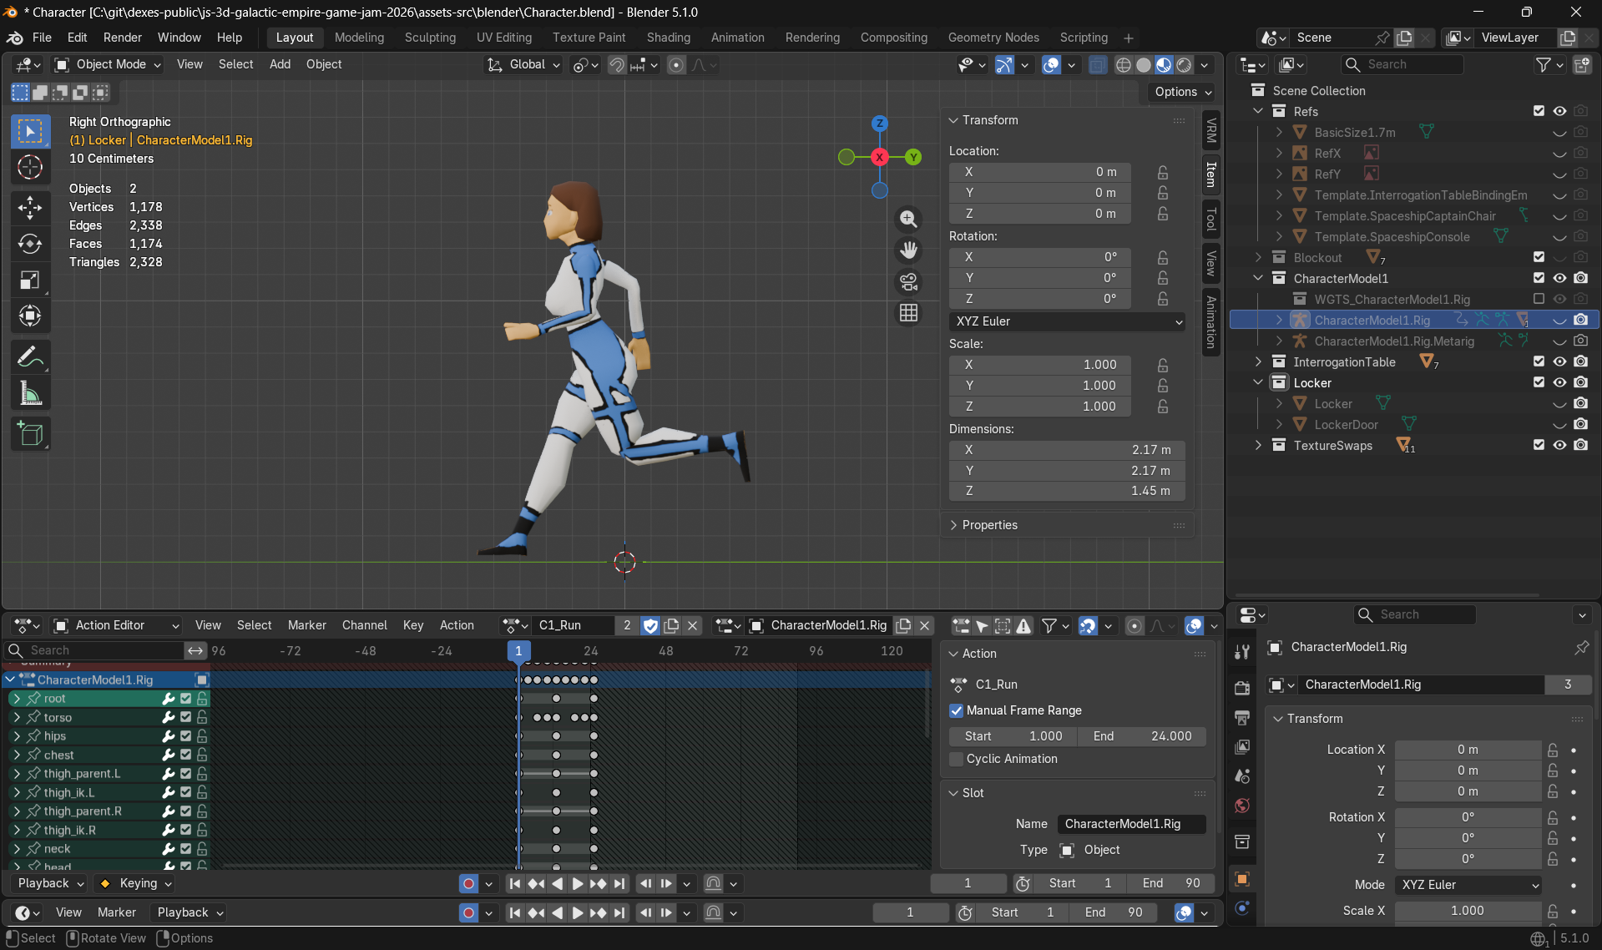Switch to the Shading workspace tab
Viewport: 1602px width, 950px height.
668,38
